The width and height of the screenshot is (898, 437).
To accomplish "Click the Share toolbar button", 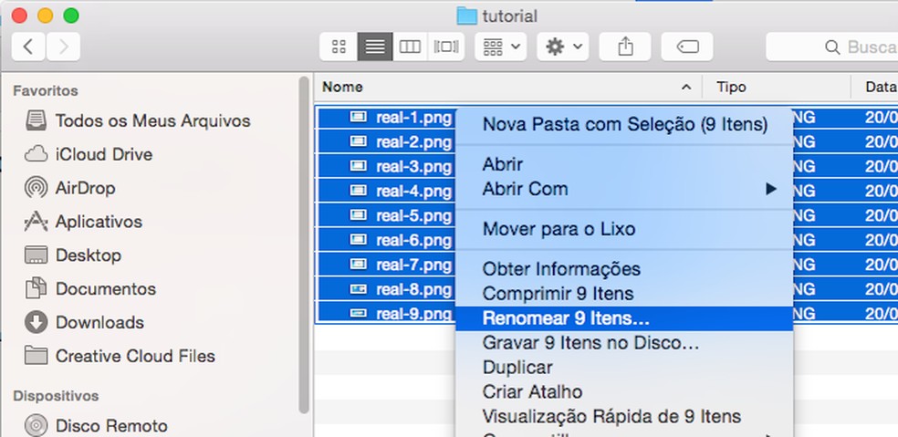I will 625,47.
